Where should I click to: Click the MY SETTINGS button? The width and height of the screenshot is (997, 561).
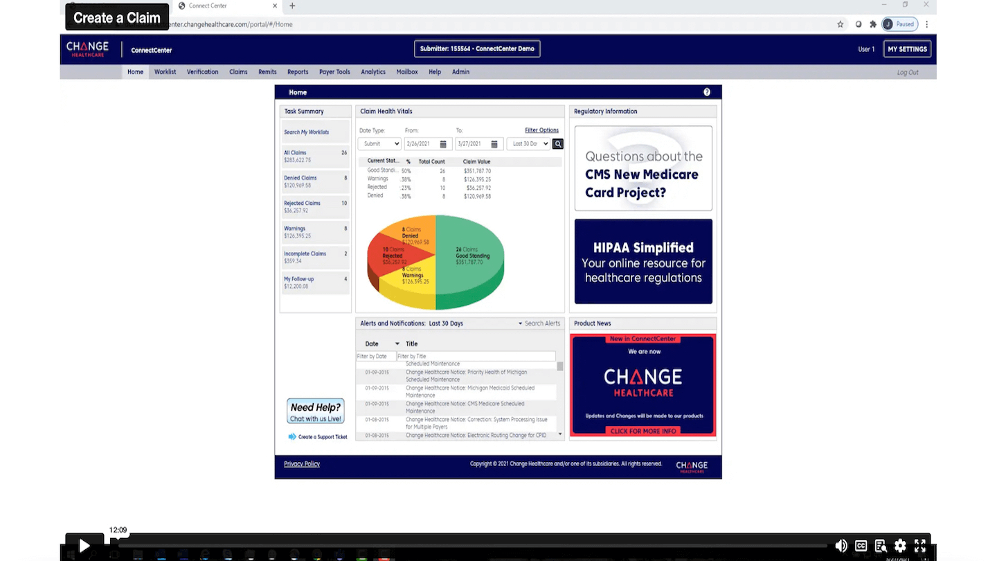tap(907, 49)
